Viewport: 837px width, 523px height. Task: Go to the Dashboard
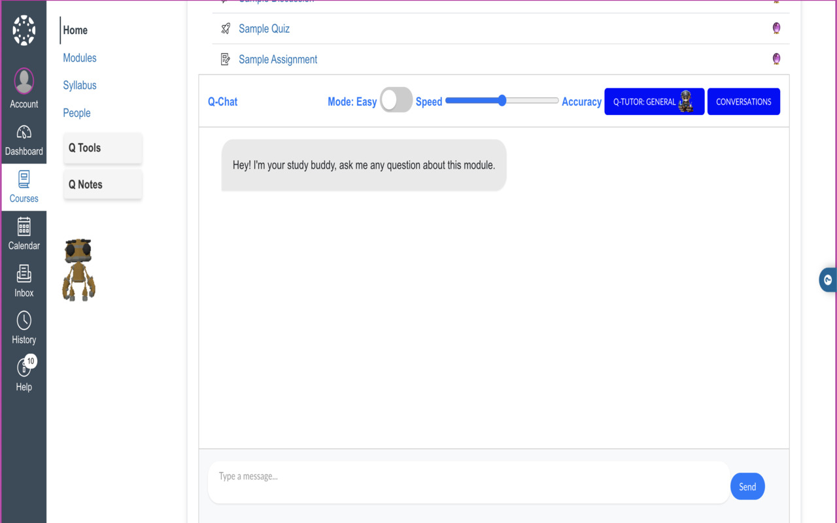point(24,141)
